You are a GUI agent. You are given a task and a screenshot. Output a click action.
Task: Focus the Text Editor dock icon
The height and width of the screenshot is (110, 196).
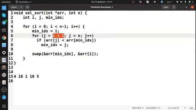coord(4,60)
